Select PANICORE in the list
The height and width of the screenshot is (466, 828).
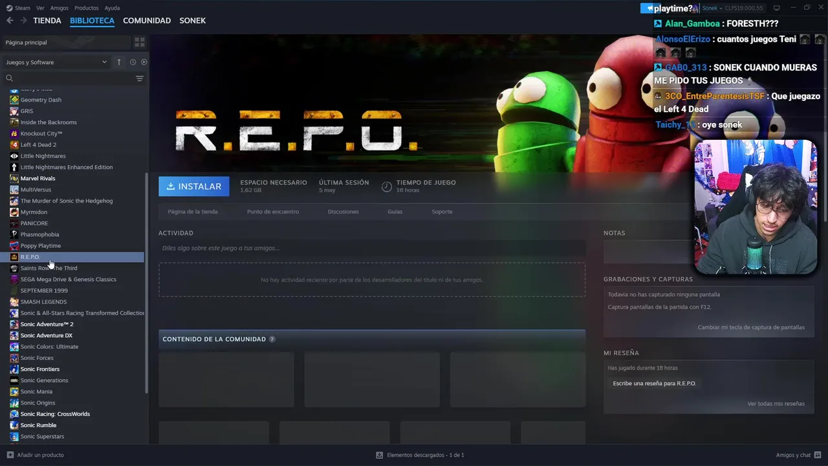(x=34, y=223)
